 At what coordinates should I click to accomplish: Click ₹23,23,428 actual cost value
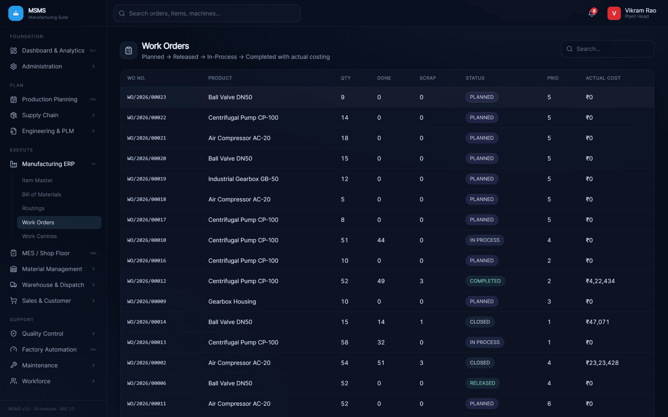602,363
